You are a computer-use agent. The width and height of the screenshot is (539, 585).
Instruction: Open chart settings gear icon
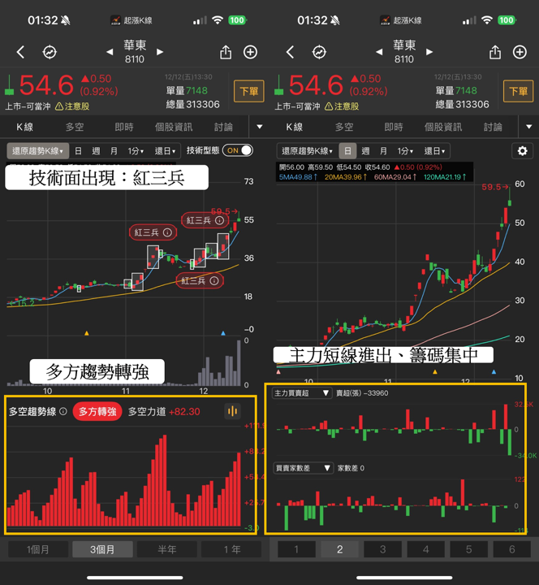click(x=523, y=151)
